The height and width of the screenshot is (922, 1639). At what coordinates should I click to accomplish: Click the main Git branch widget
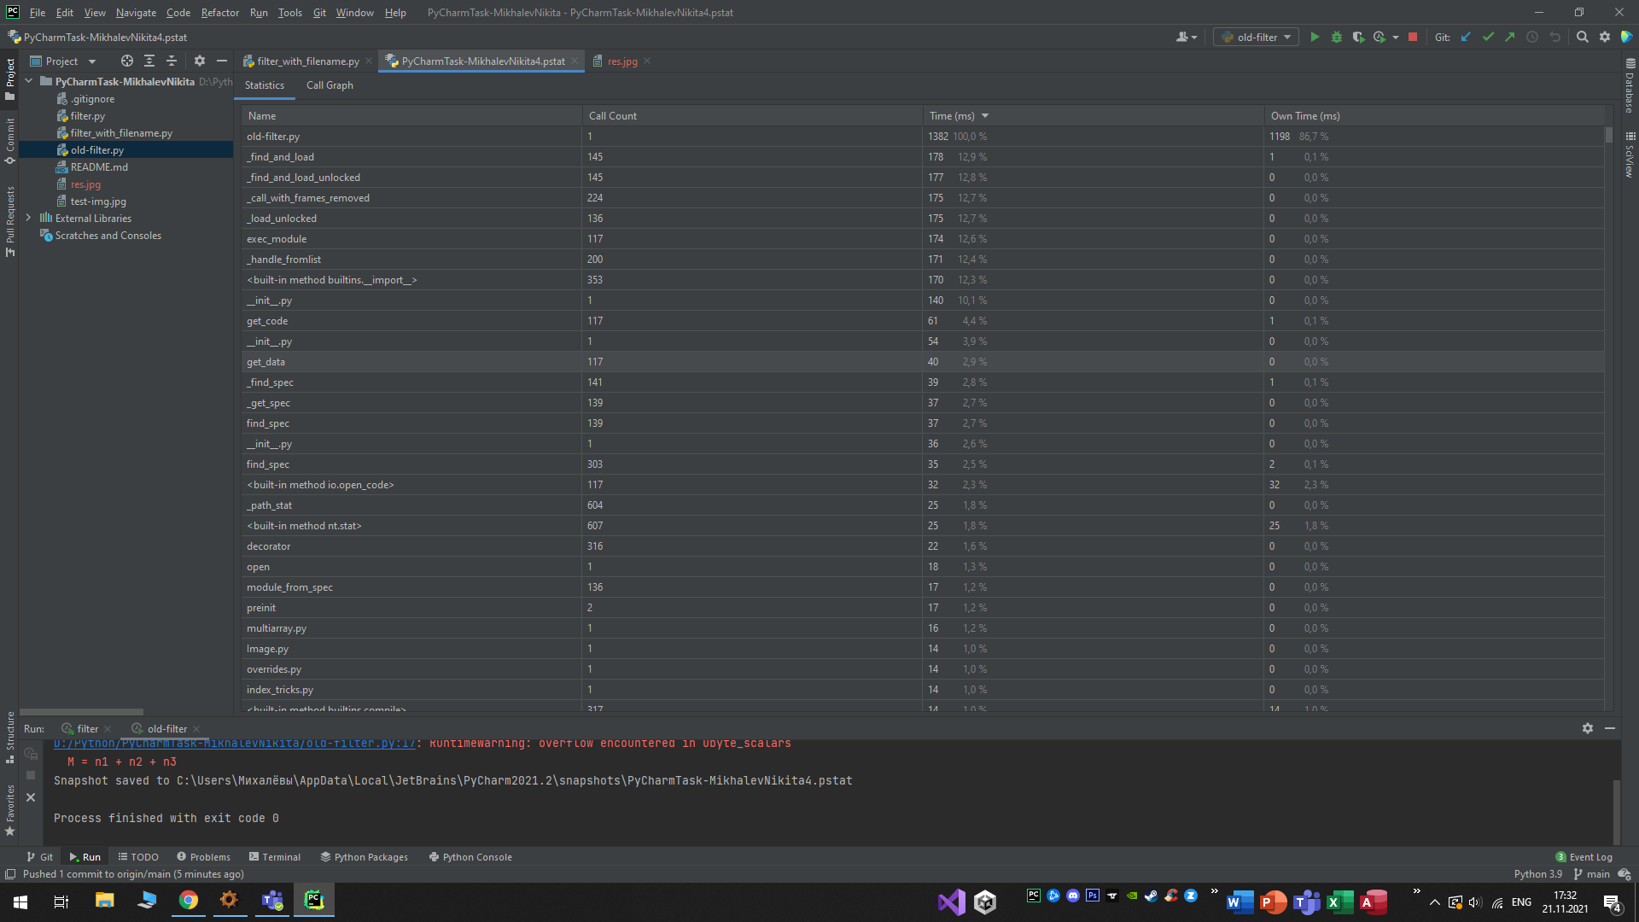[x=1592, y=873]
